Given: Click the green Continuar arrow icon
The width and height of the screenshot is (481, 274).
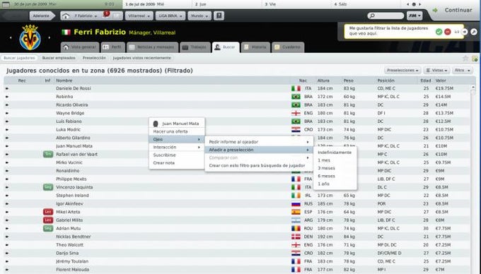Looking at the screenshot, I should (435, 10).
